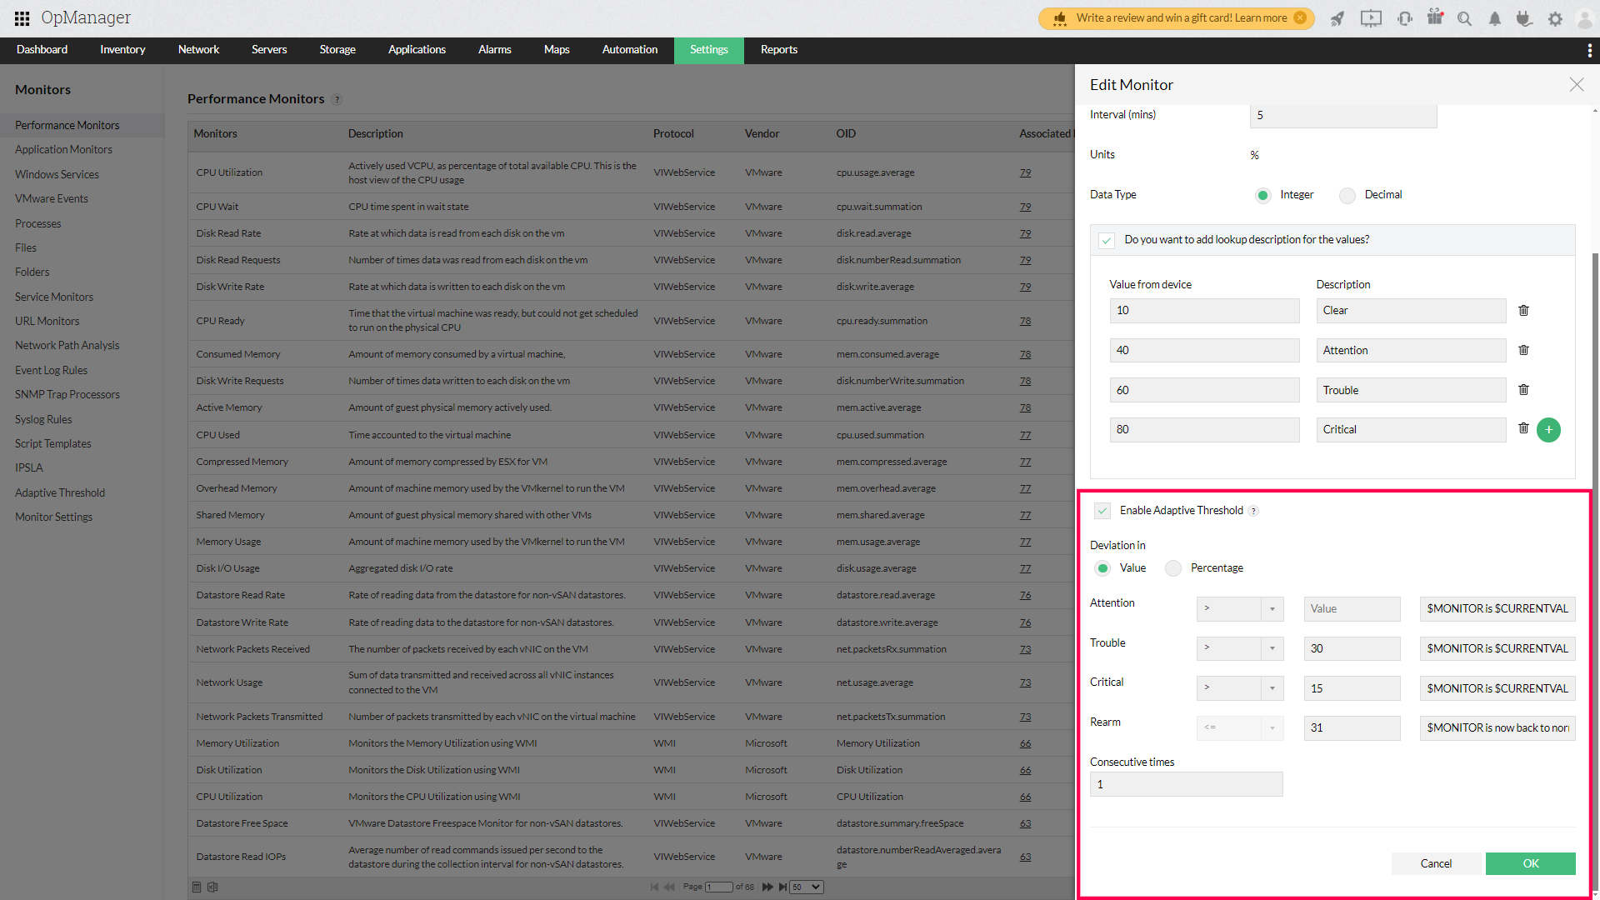
Task: Click the bell notifications icon
Action: point(1495,18)
